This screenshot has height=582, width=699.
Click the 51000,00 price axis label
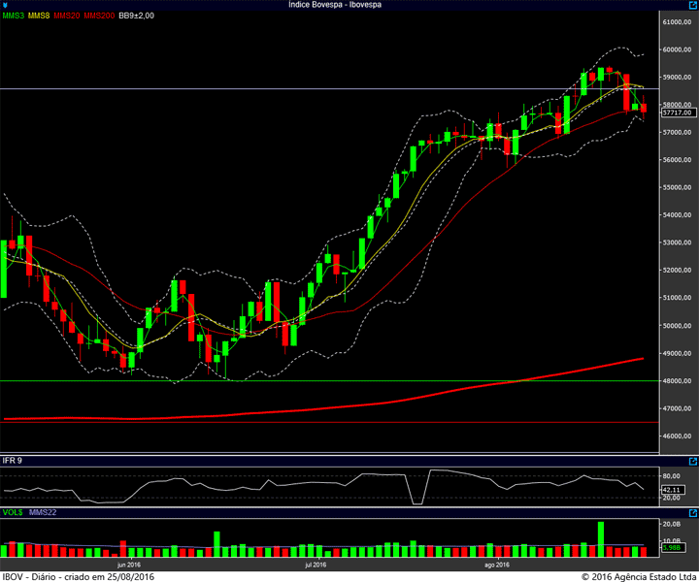coord(678,298)
